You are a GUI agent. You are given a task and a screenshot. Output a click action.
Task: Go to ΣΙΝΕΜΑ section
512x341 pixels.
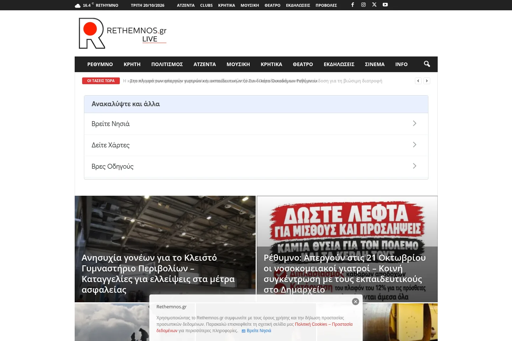coord(375,64)
